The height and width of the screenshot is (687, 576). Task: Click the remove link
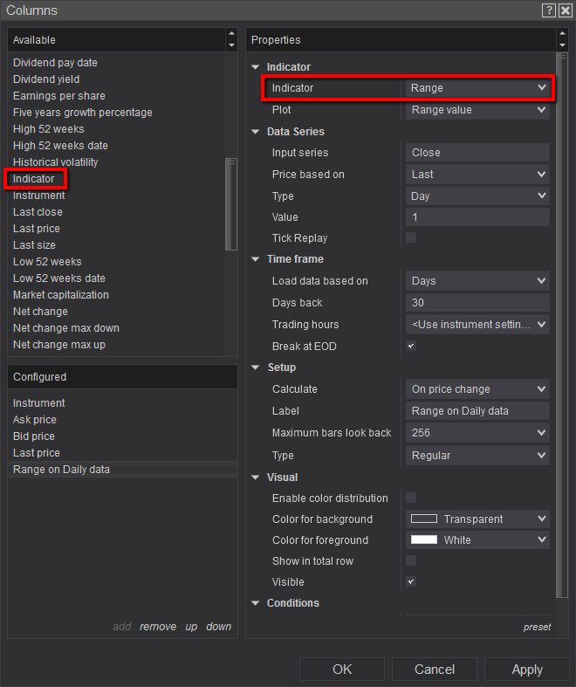(x=158, y=627)
